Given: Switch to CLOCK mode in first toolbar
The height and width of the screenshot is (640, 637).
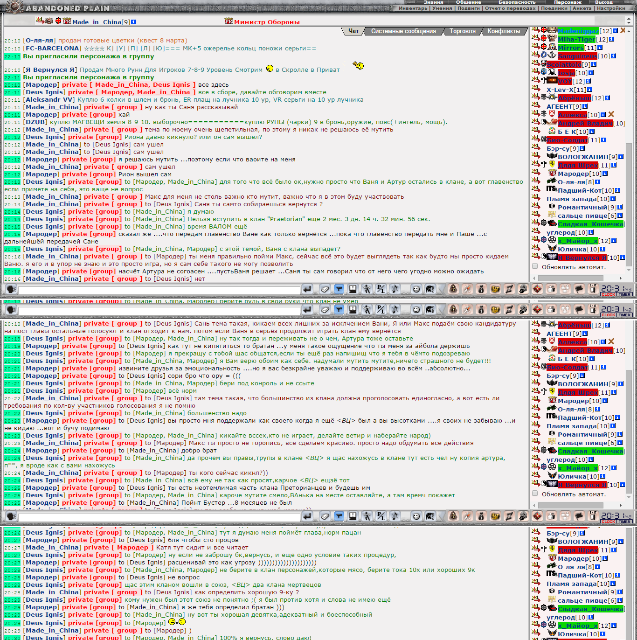Looking at the screenshot, I should [609, 295].
